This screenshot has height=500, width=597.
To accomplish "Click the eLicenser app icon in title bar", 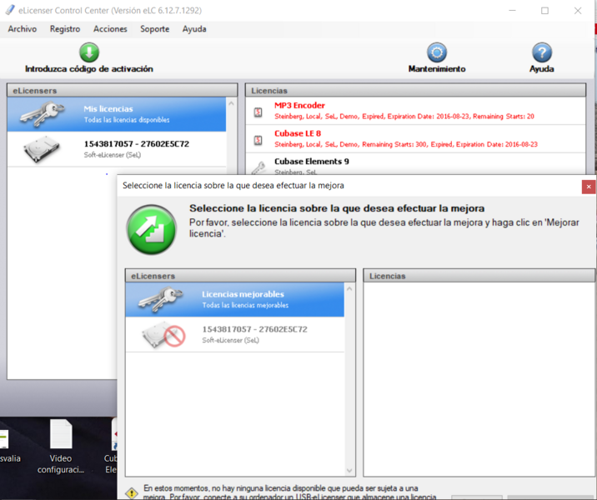I will pos(10,10).
